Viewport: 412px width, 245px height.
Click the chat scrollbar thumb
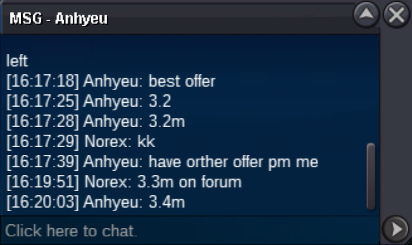(371, 176)
